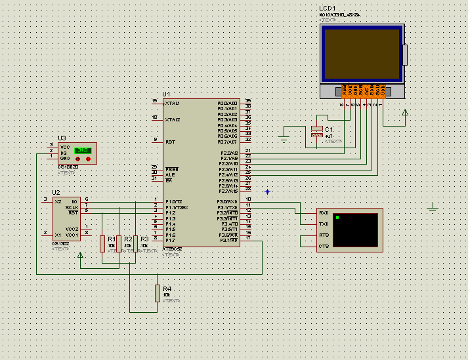Click the X2 pin label on DS1302

tap(58, 201)
